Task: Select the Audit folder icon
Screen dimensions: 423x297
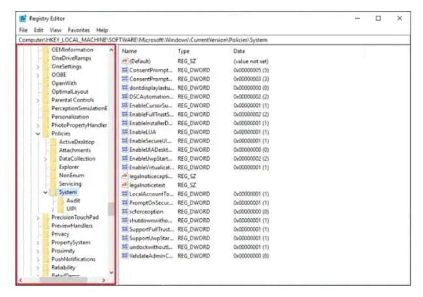Action: [61, 201]
